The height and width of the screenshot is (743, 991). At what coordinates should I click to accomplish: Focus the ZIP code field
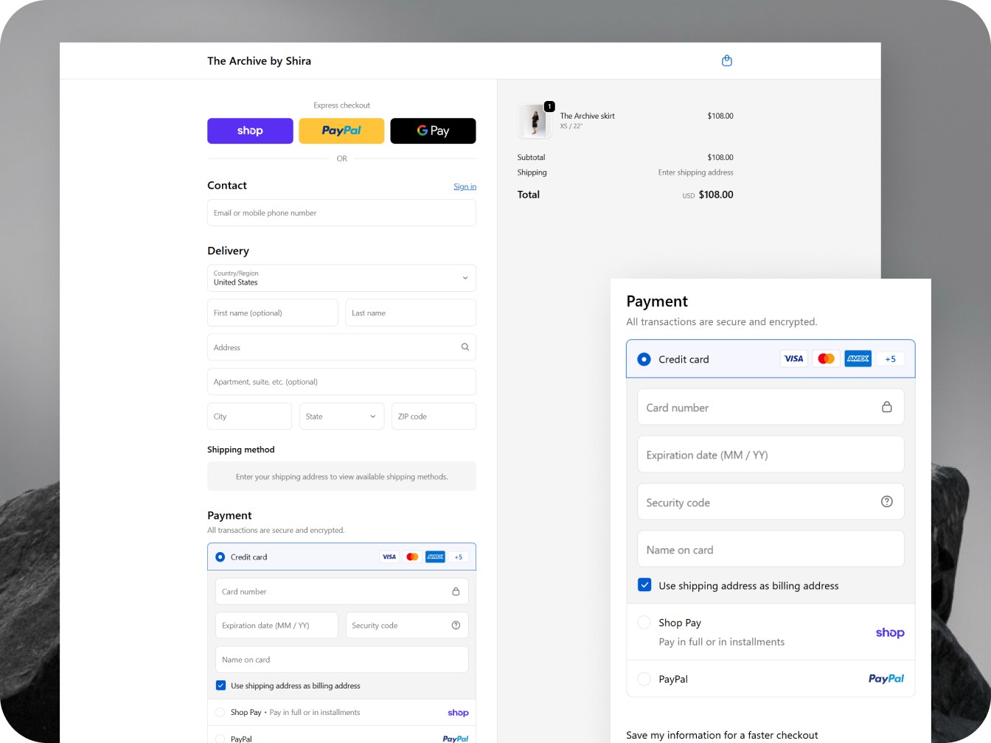tap(434, 416)
